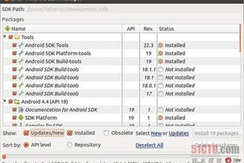The width and height of the screenshot is (244, 163).
Task: Select the Repository sort option
Action: pos(70,145)
